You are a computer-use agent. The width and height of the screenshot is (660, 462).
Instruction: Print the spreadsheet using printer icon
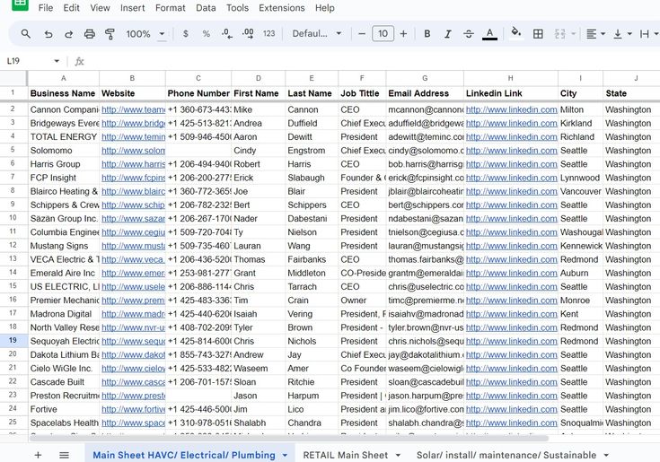coord(89,34)
